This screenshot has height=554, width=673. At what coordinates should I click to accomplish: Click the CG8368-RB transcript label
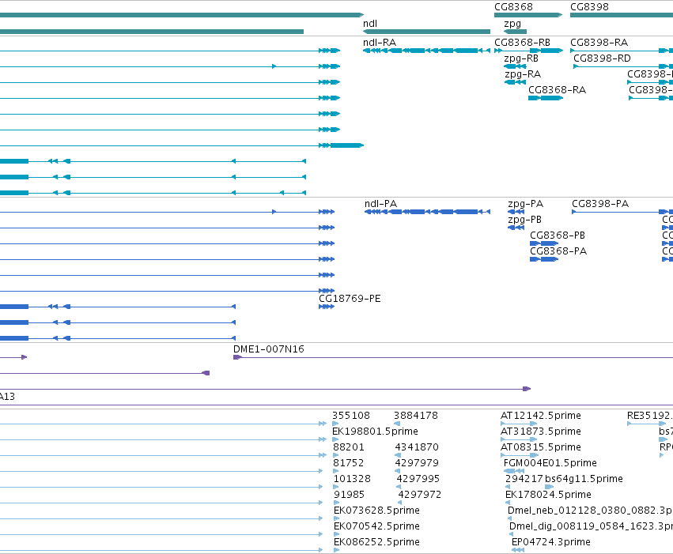(x=523, y=43)
